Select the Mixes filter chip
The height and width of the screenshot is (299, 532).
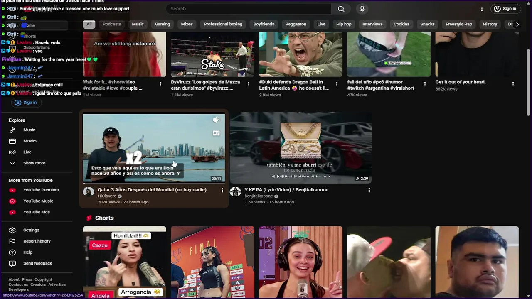click(x=187, y=24)
